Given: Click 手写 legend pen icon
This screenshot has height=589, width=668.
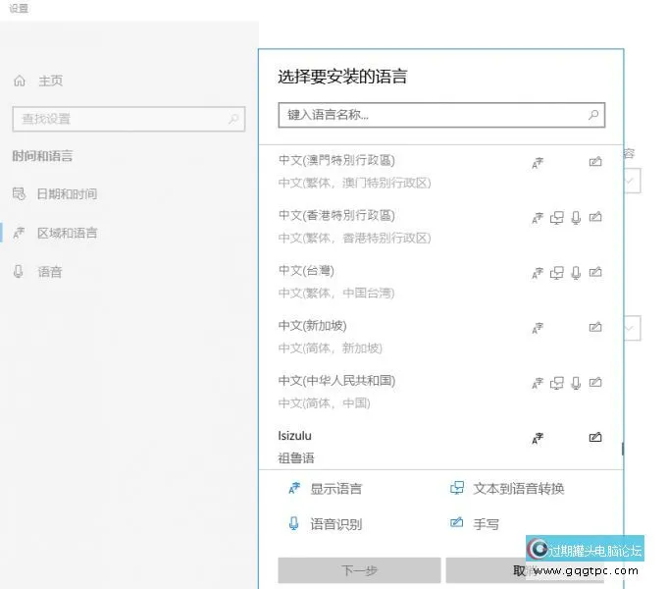Looking at the screenshot, I should click(x=457, y=522).
